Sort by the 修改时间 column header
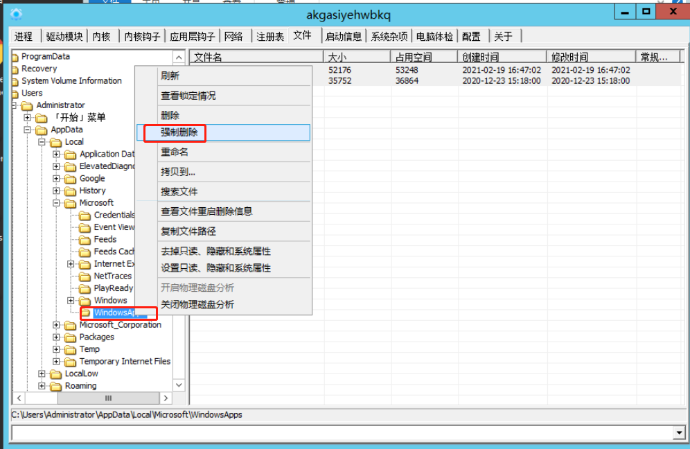The width and height of the screenshot is (690, 449). coord(569,58)
